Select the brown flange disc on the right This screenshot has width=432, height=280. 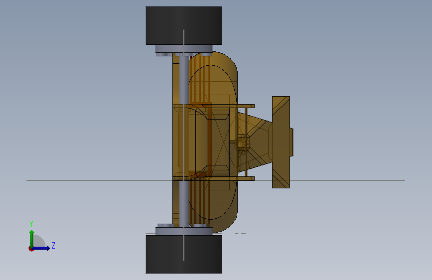click(x=281, y=142)
